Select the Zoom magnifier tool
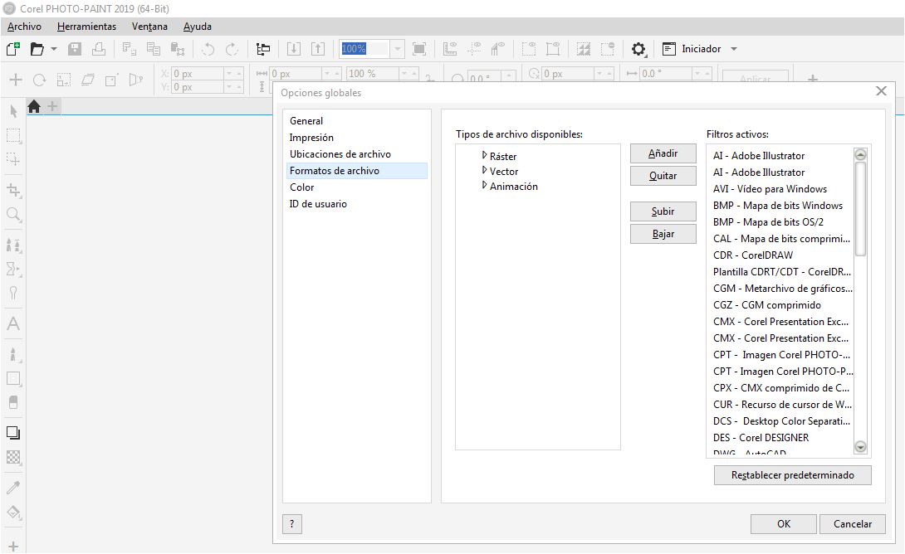905x554 pixels. coord(13,215)
